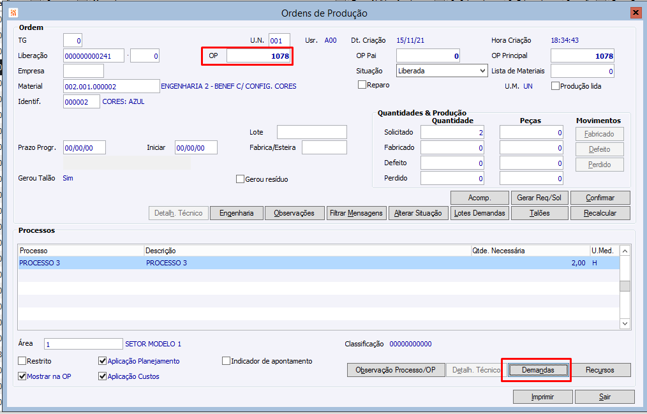This screenshot has width=647, height=414.
Task: Click the Descrição column header
Action: click(x=308, y=251)
